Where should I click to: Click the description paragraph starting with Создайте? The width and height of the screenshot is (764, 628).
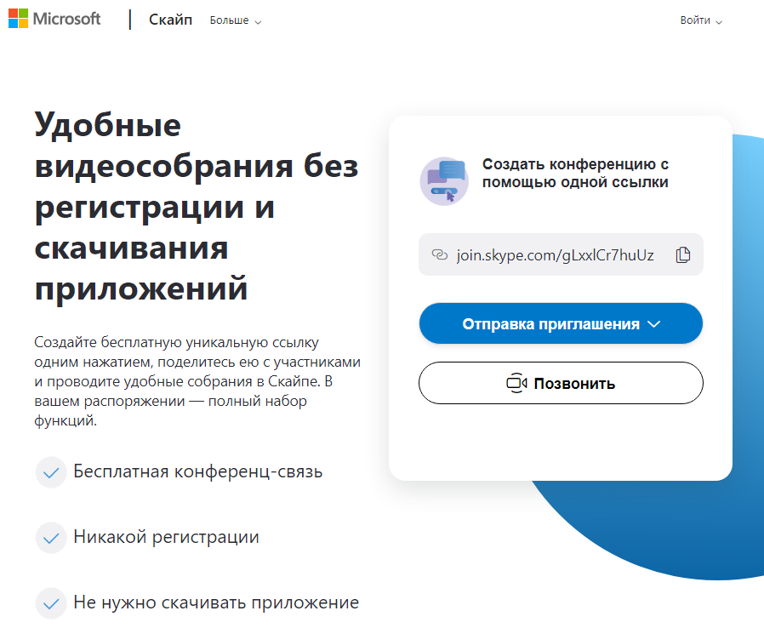(197, 381)
